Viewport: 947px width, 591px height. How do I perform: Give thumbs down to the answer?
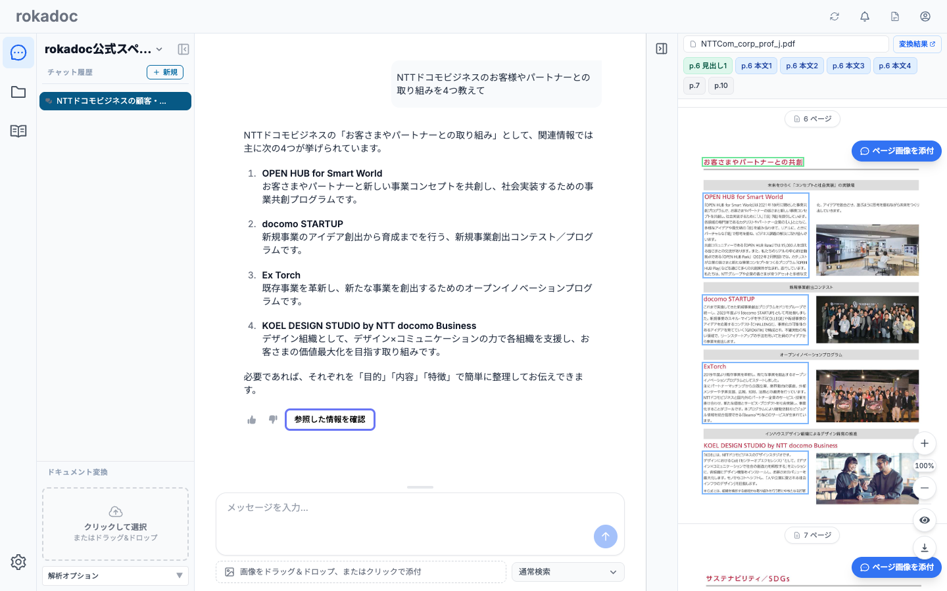pos(273,420)
